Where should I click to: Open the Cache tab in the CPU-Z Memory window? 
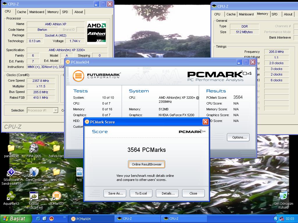(x=231, y=14)
